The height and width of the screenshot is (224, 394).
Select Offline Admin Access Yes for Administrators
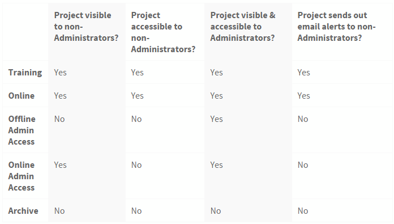point(217,119)
